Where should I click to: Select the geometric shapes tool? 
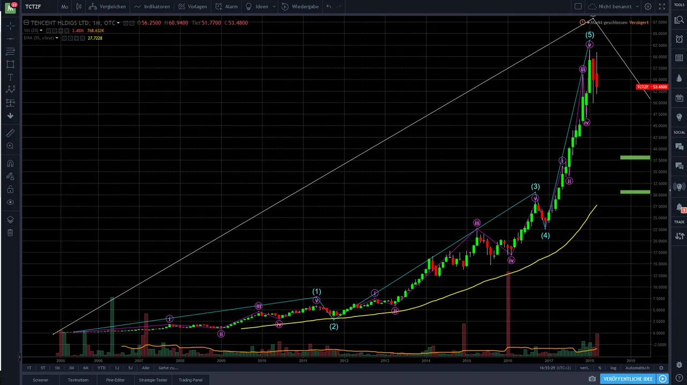point(10,64)
